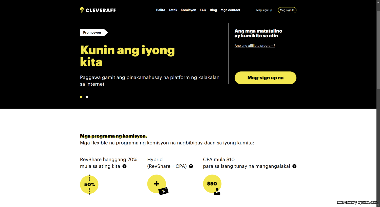This screenshot has height=207, width=380.
Task: Click the CleverAff lightbulb logo
Action: click(x=98, y=10)
